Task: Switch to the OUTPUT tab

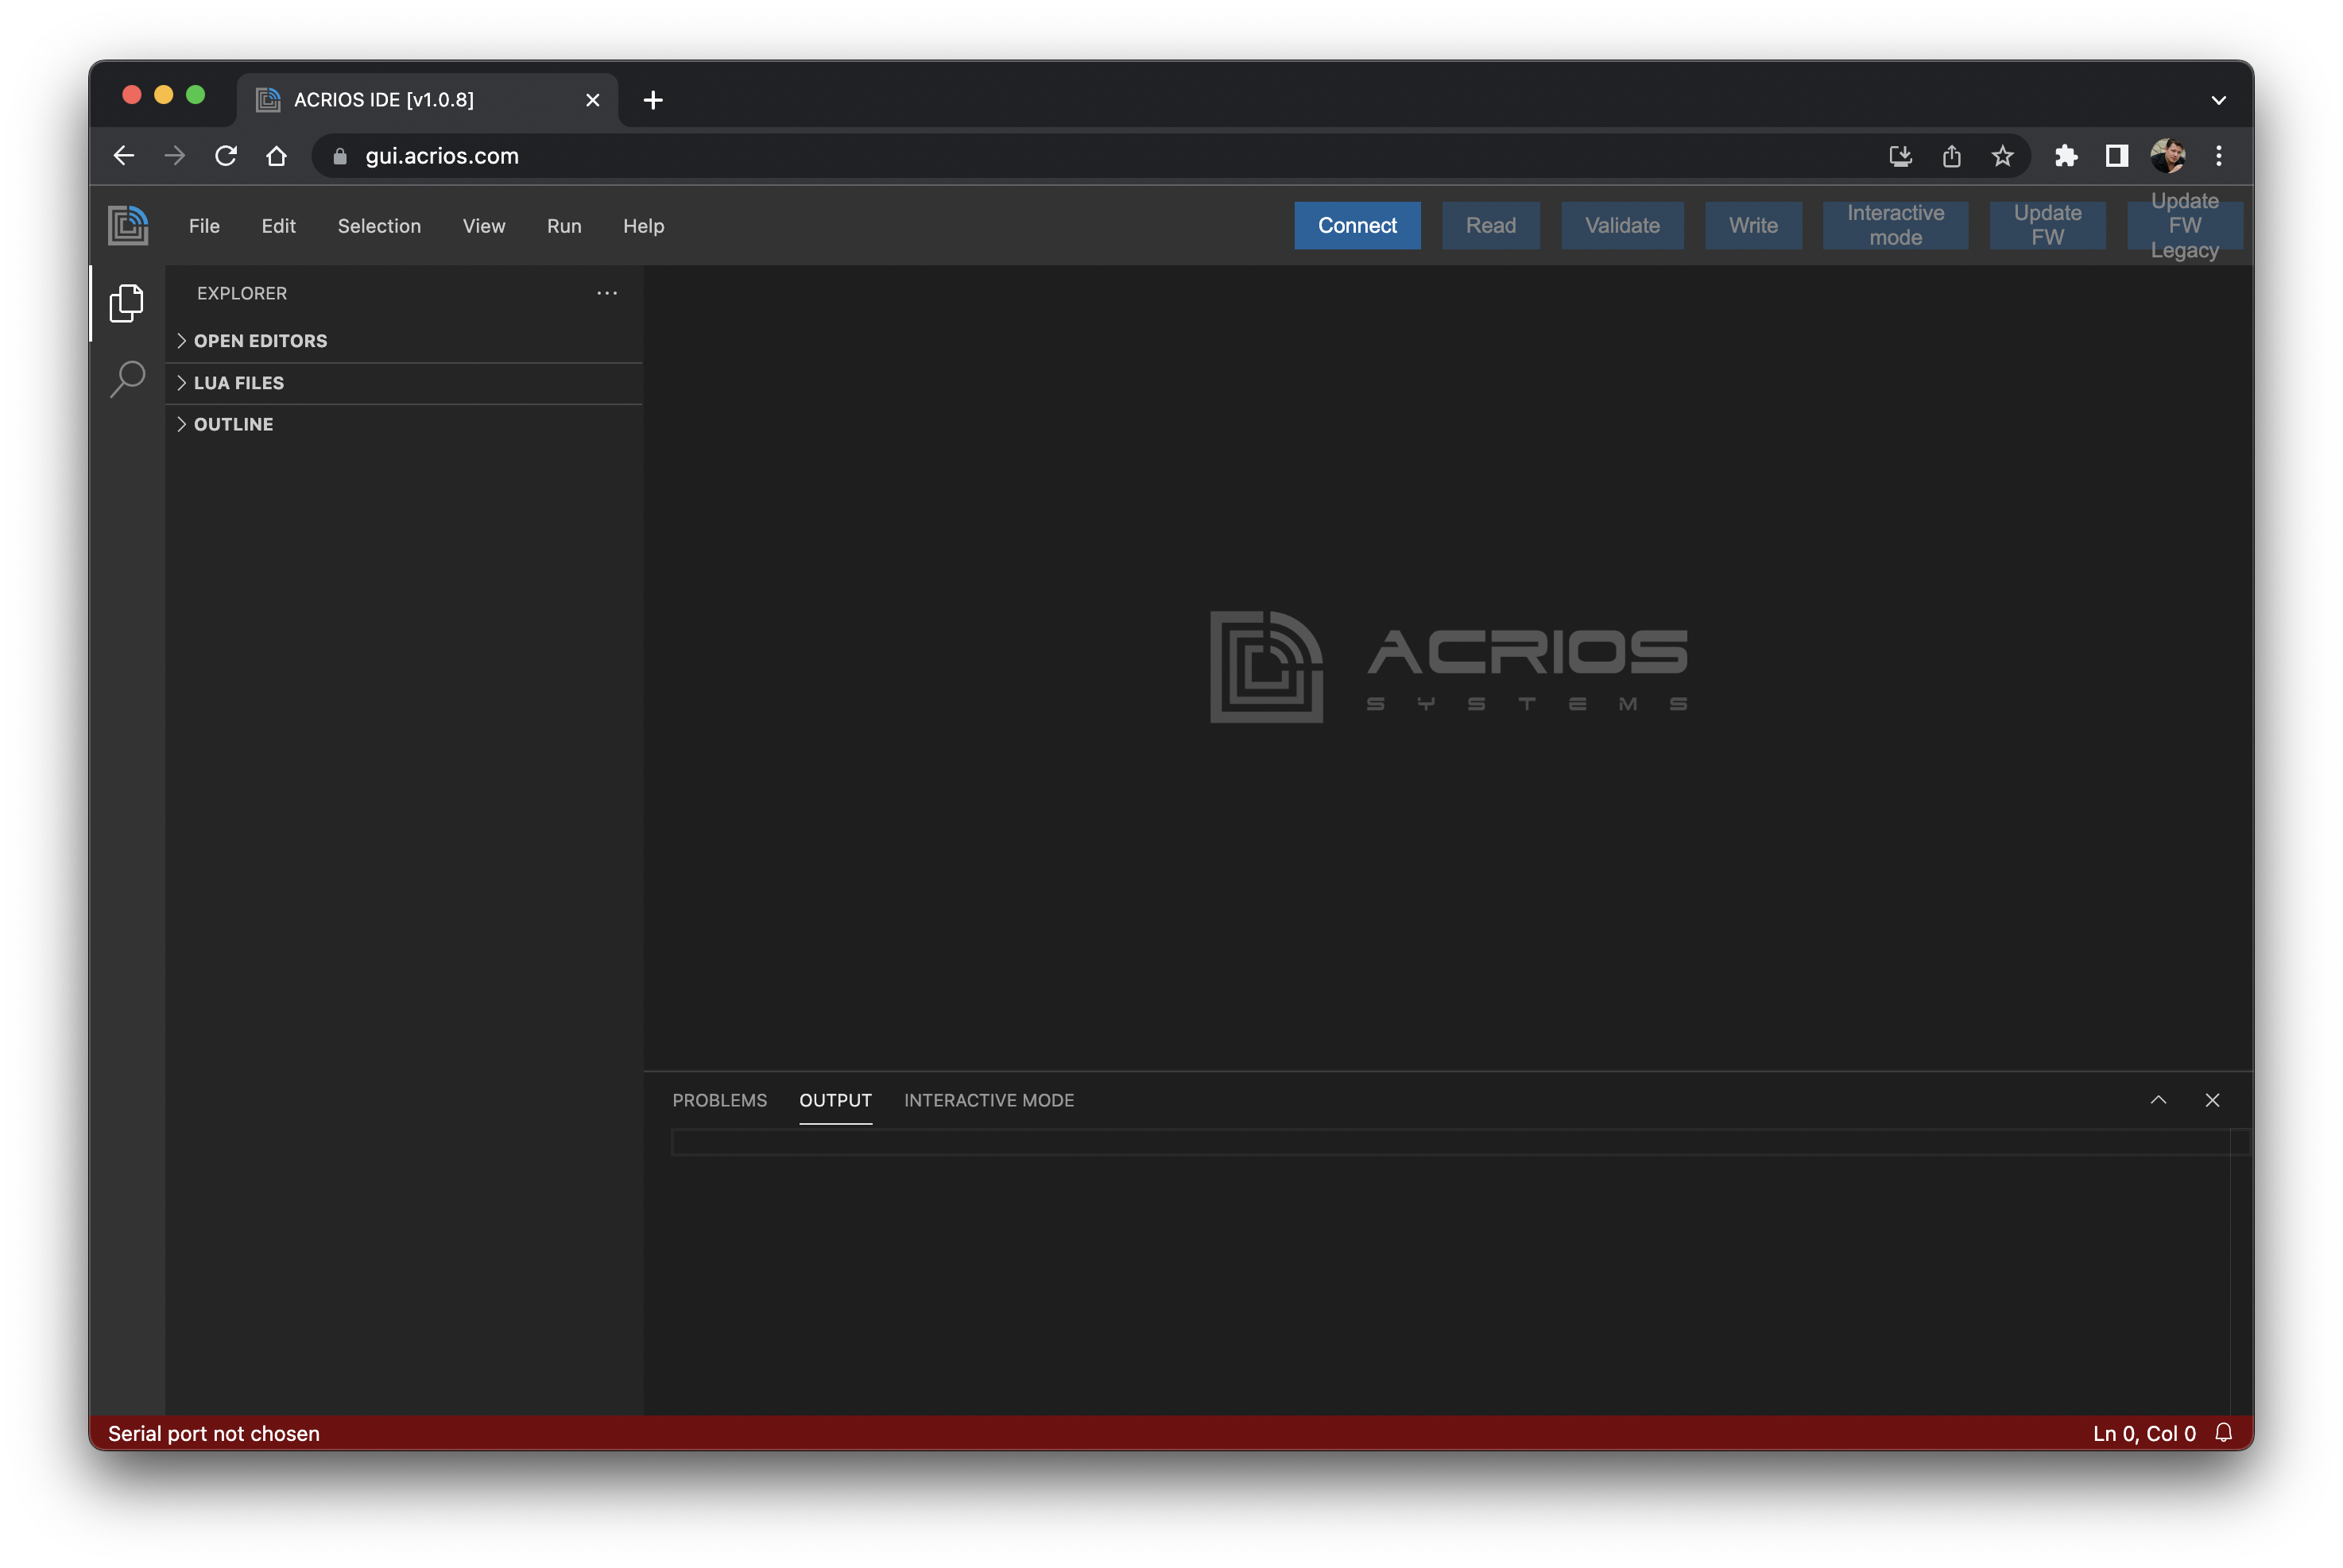Action: point(835,1100)
